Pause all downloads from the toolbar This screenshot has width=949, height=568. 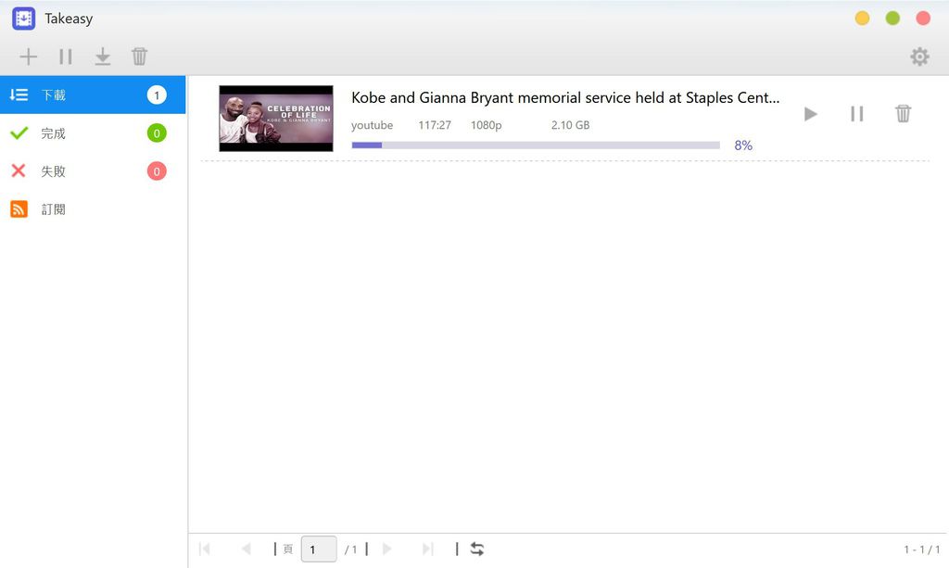pos(66,57)
